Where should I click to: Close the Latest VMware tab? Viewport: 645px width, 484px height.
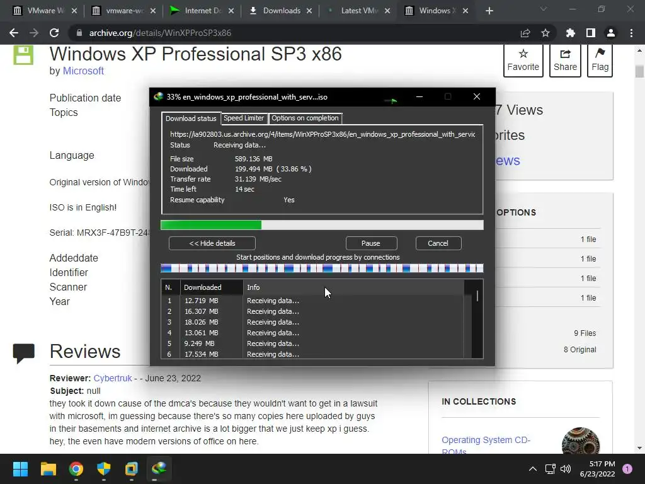coord(387,11)
